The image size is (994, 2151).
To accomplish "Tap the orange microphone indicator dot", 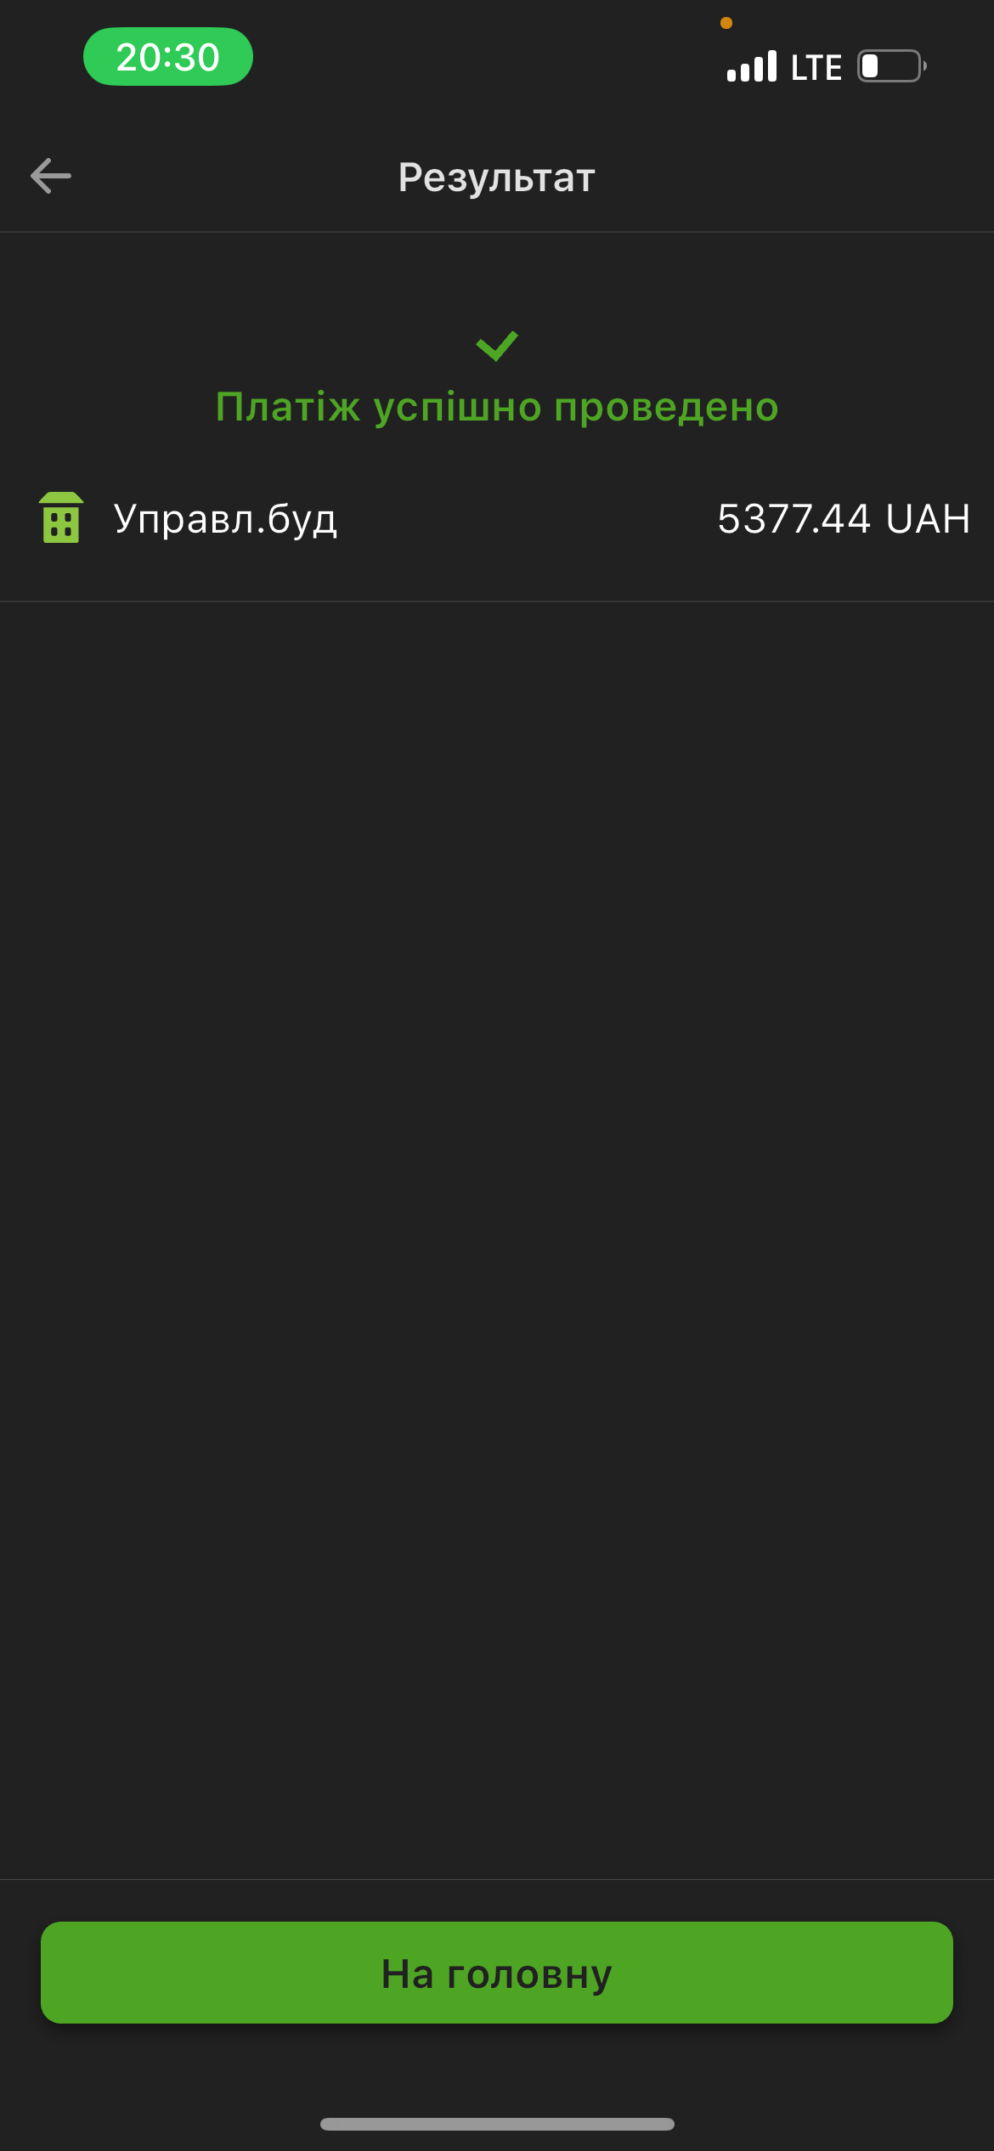I will click(x=726, y=23).
